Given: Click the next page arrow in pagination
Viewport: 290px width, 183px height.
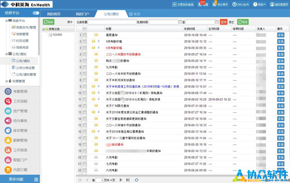Looking at the screenshot, I should (121, 180).
